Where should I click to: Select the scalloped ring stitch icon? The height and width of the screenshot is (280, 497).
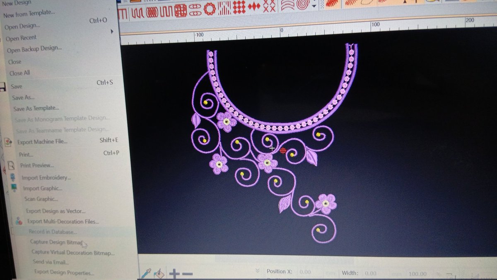pyautogui.click(x=210, y=9)
